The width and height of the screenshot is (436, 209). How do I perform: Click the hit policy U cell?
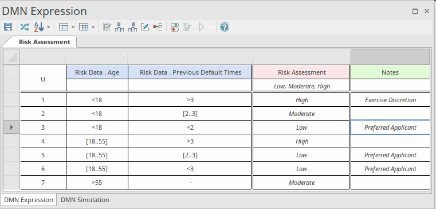point(43,79)
